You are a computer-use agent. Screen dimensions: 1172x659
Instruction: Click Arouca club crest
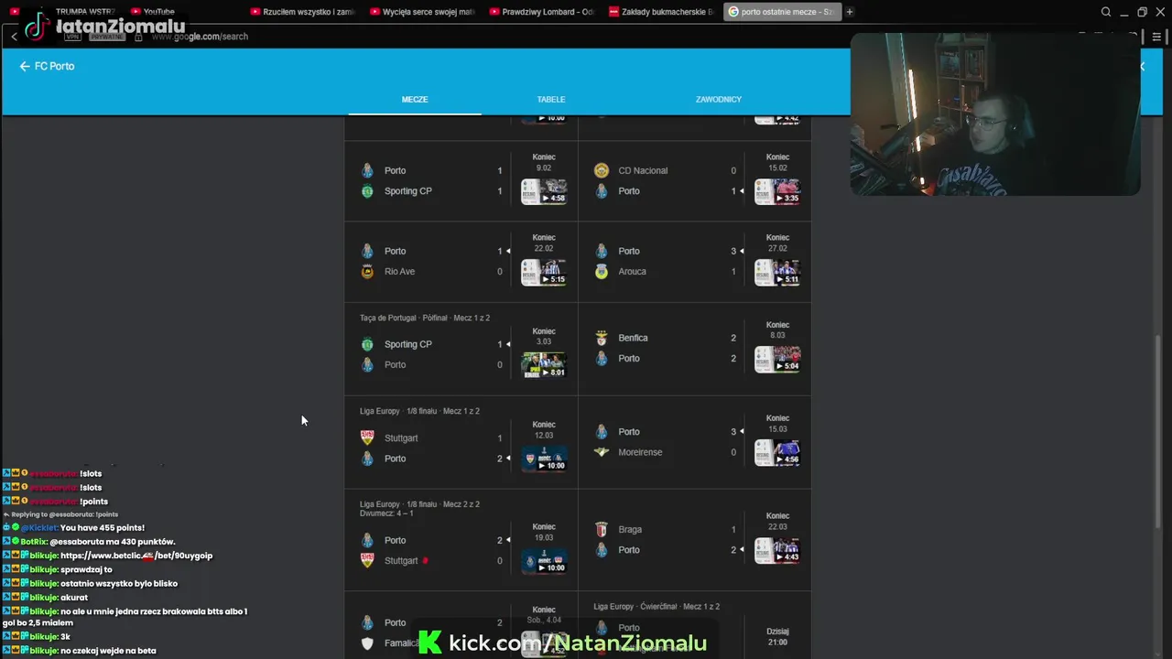click(x=602, y=271)
